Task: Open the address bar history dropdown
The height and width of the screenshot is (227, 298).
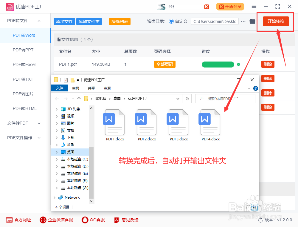Action: (178, 99)
